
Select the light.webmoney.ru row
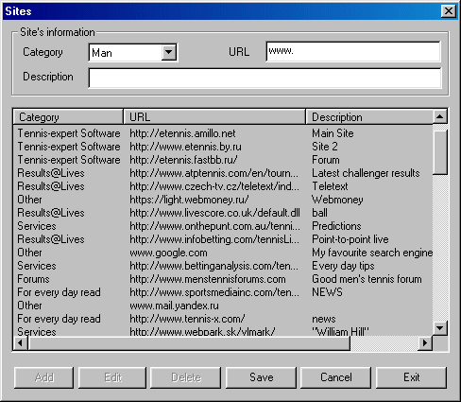(x=223, y=200)
